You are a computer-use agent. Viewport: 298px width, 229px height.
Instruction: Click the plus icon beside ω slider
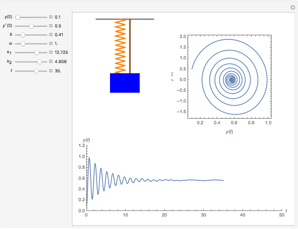pos(51,44)
